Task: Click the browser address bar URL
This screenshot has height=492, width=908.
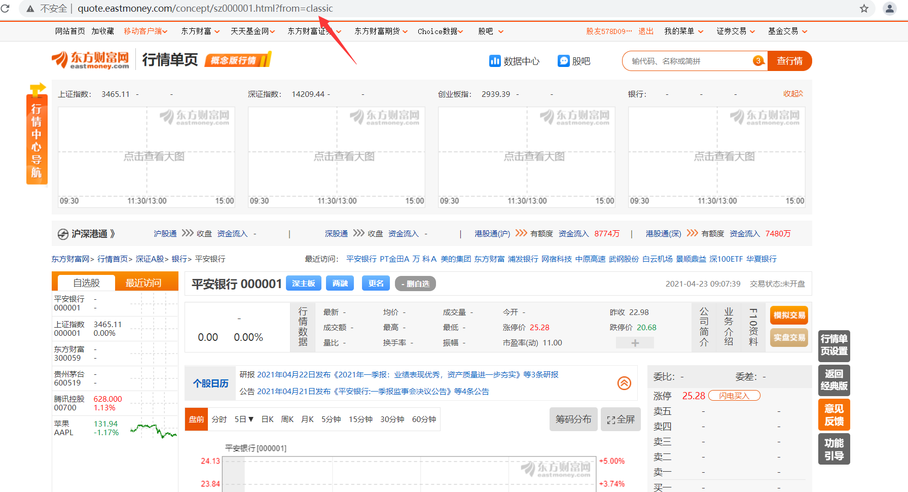Action: pos(205,9)
